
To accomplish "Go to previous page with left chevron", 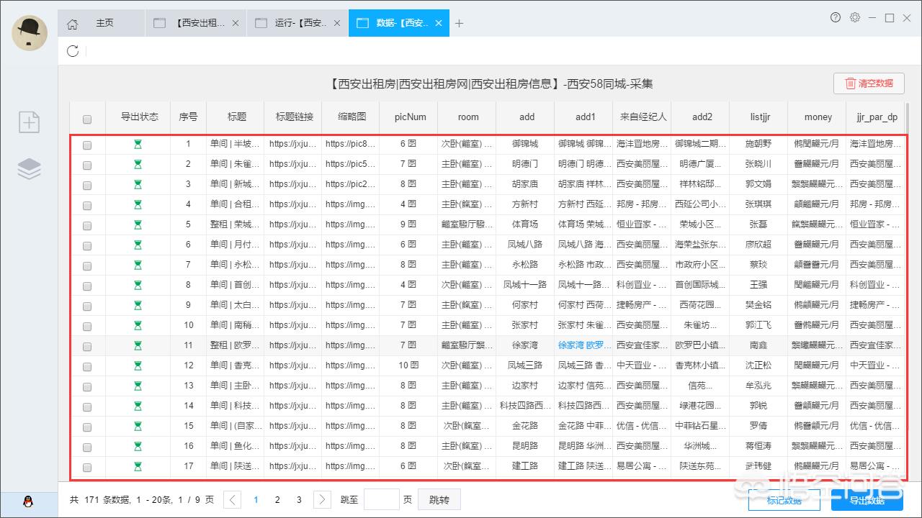I will [x=232, y=499].
